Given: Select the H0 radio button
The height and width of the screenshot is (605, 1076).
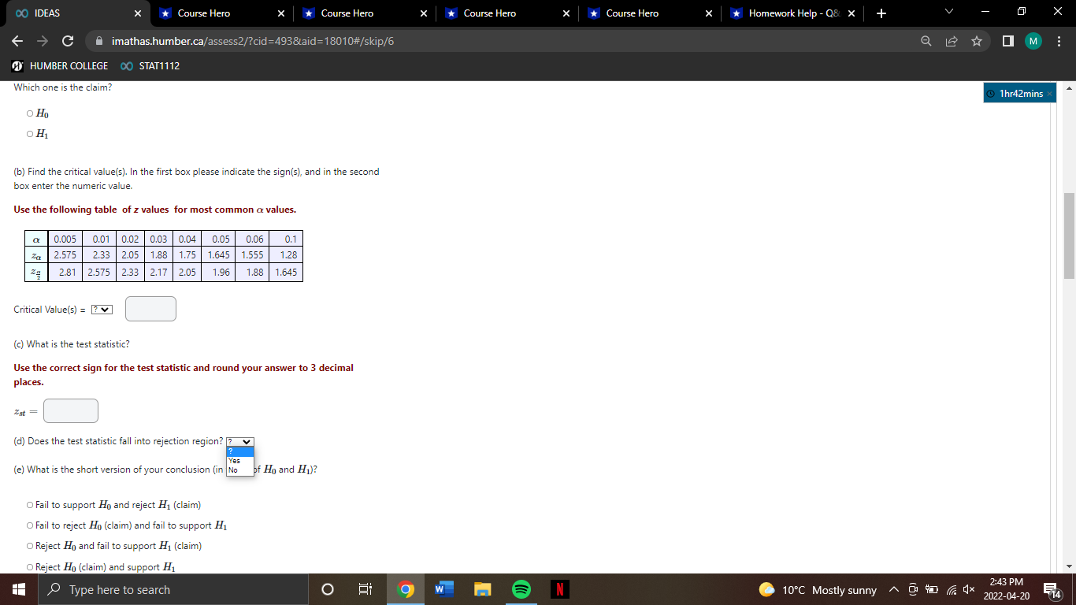Looking at the screenshot, I should point(28,113).
